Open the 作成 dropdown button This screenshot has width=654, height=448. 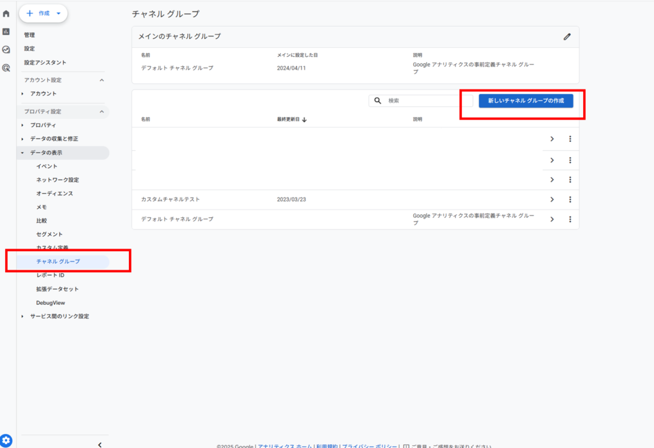pyautogui.click(x=43, y=13)
